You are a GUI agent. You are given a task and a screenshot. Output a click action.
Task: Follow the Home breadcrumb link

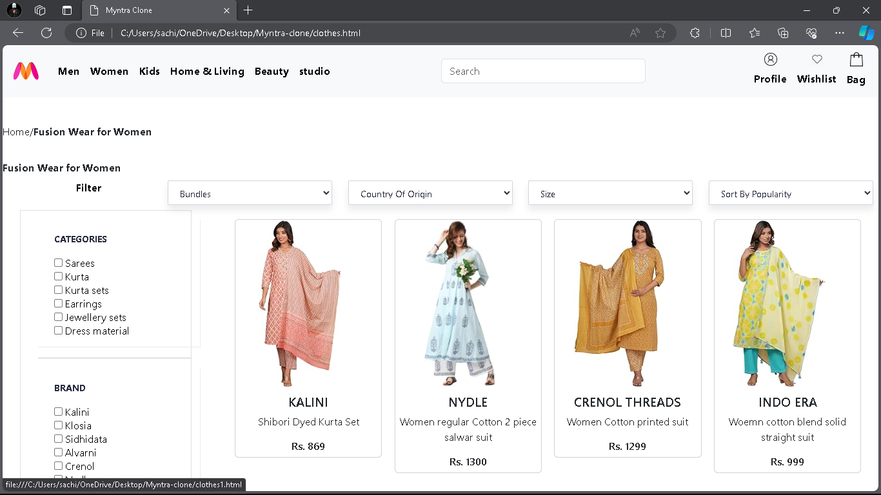click(16, 132)
